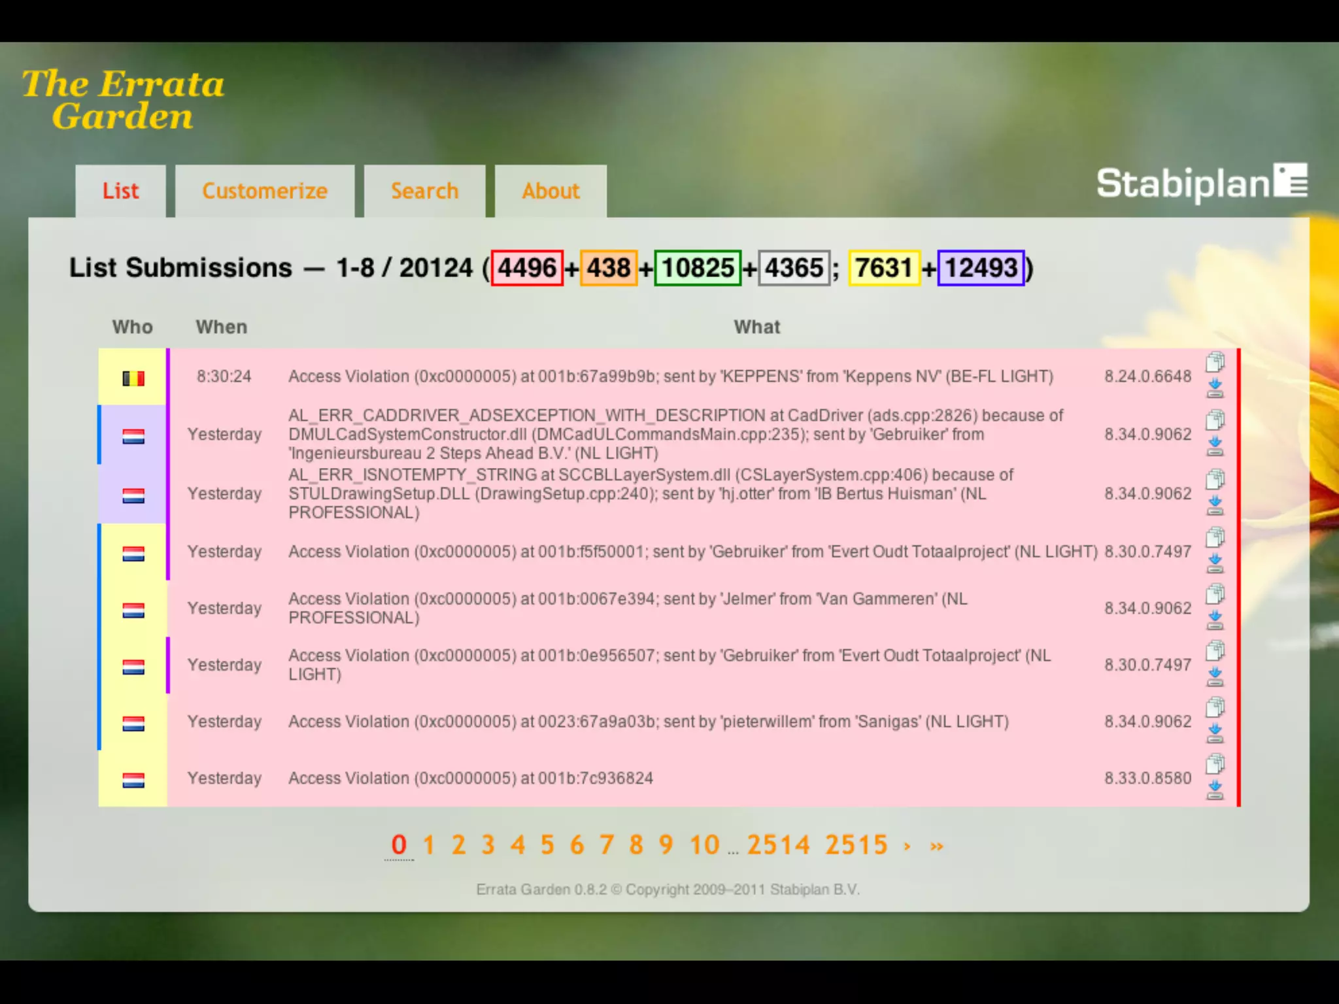Go to page 5
Screen dimensions: 1339x1004
[x=547, y=845]
